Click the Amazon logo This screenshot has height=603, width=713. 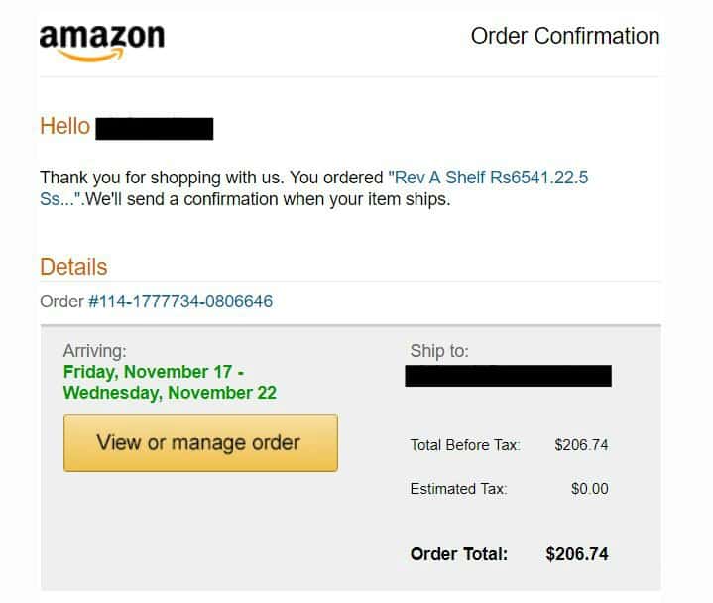pyautogui.click(x=102, y=43)
